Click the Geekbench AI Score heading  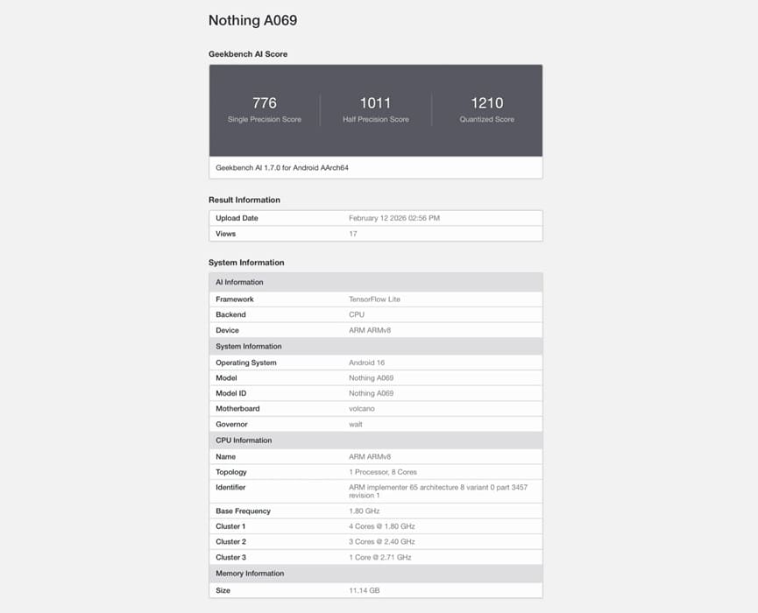click(x=244, y=53)
